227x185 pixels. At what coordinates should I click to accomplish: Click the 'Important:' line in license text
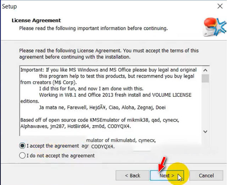(109, 70)
